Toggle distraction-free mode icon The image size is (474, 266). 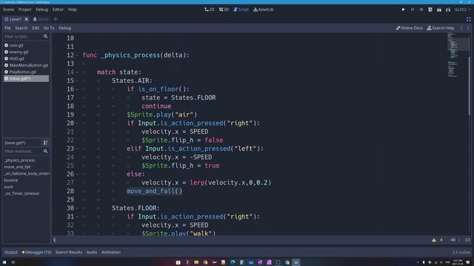pos(468,19)
